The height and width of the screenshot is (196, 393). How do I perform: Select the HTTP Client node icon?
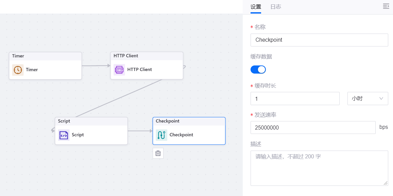(x=119, y=70)
